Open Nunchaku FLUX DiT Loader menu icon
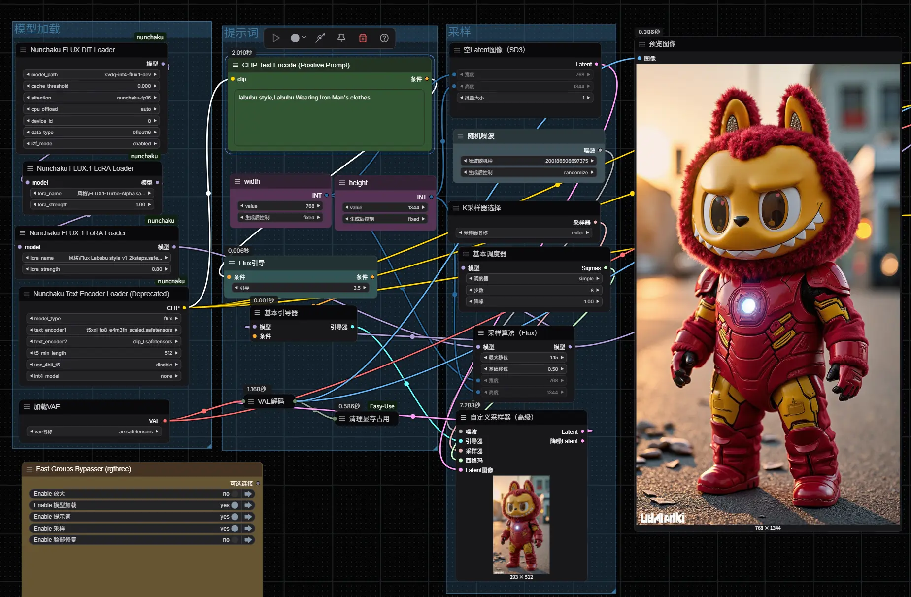The image size is (911, 597). click(23, 50)
